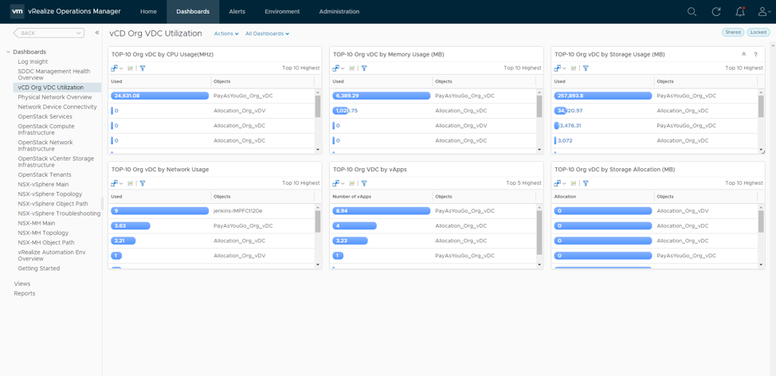
Task: Collapse Storage Usage widget with double-chevron icon
Action: [x=744, y=55]
